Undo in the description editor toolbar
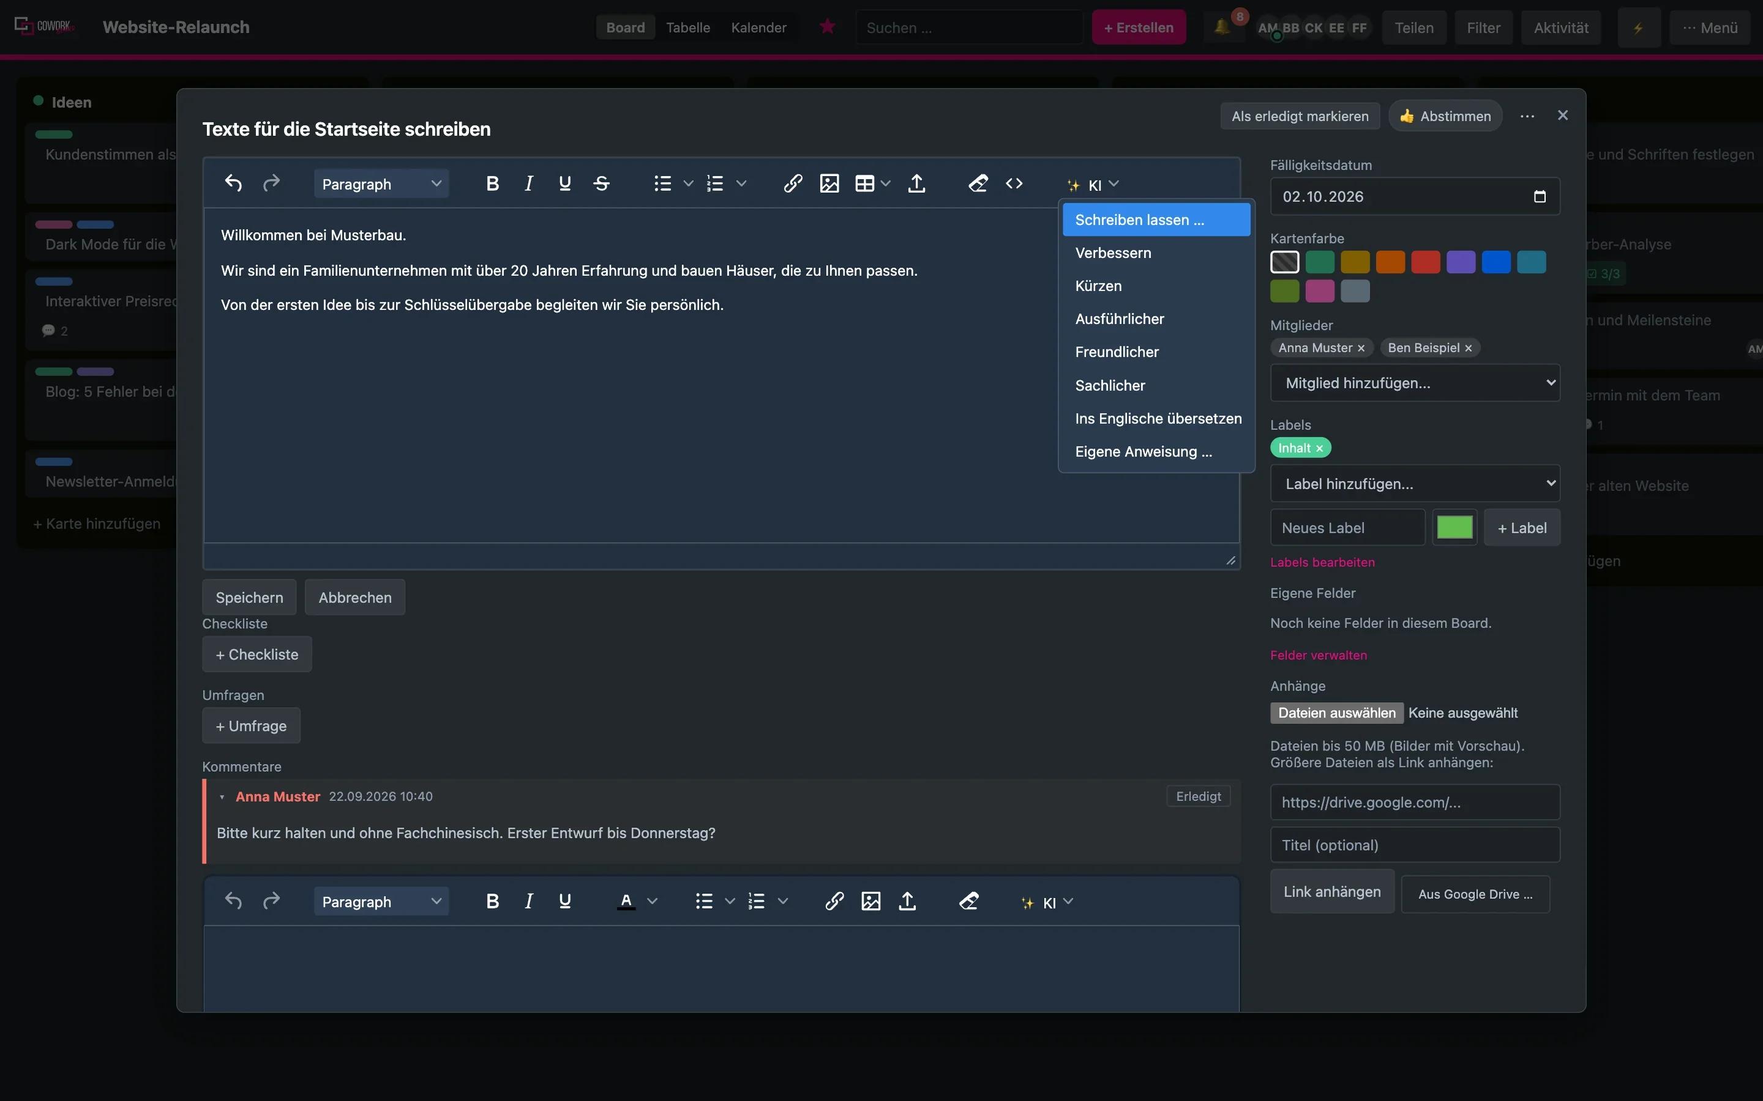The height and width of the screenshot is (1101, 1763). (233, 183)
